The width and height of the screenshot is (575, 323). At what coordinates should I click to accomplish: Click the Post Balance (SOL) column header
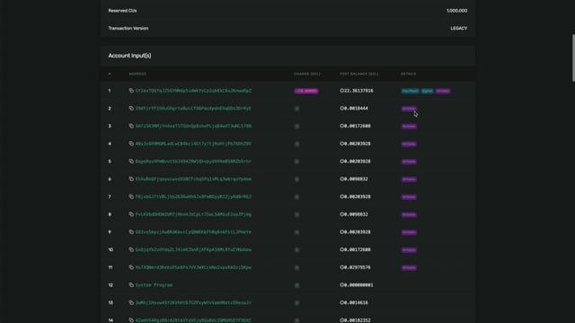click(x=358, y=74)
